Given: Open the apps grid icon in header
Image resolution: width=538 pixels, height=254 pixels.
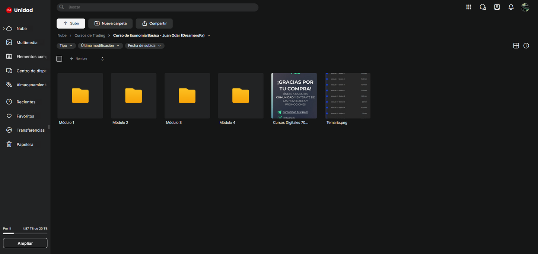Looking at the screenshot, I should pos(468,7).
